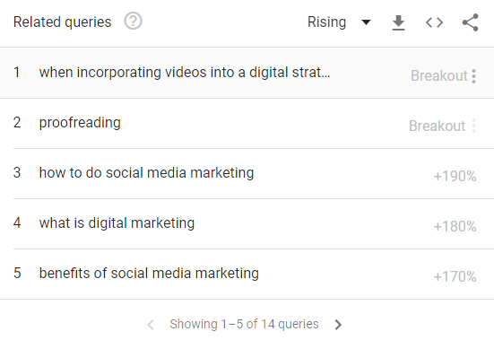This screenshot has height=340, width=494.
Task: Open the embed code icon
Action: 434,22
